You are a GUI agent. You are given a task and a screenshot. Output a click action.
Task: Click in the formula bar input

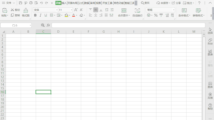[128, 25]
